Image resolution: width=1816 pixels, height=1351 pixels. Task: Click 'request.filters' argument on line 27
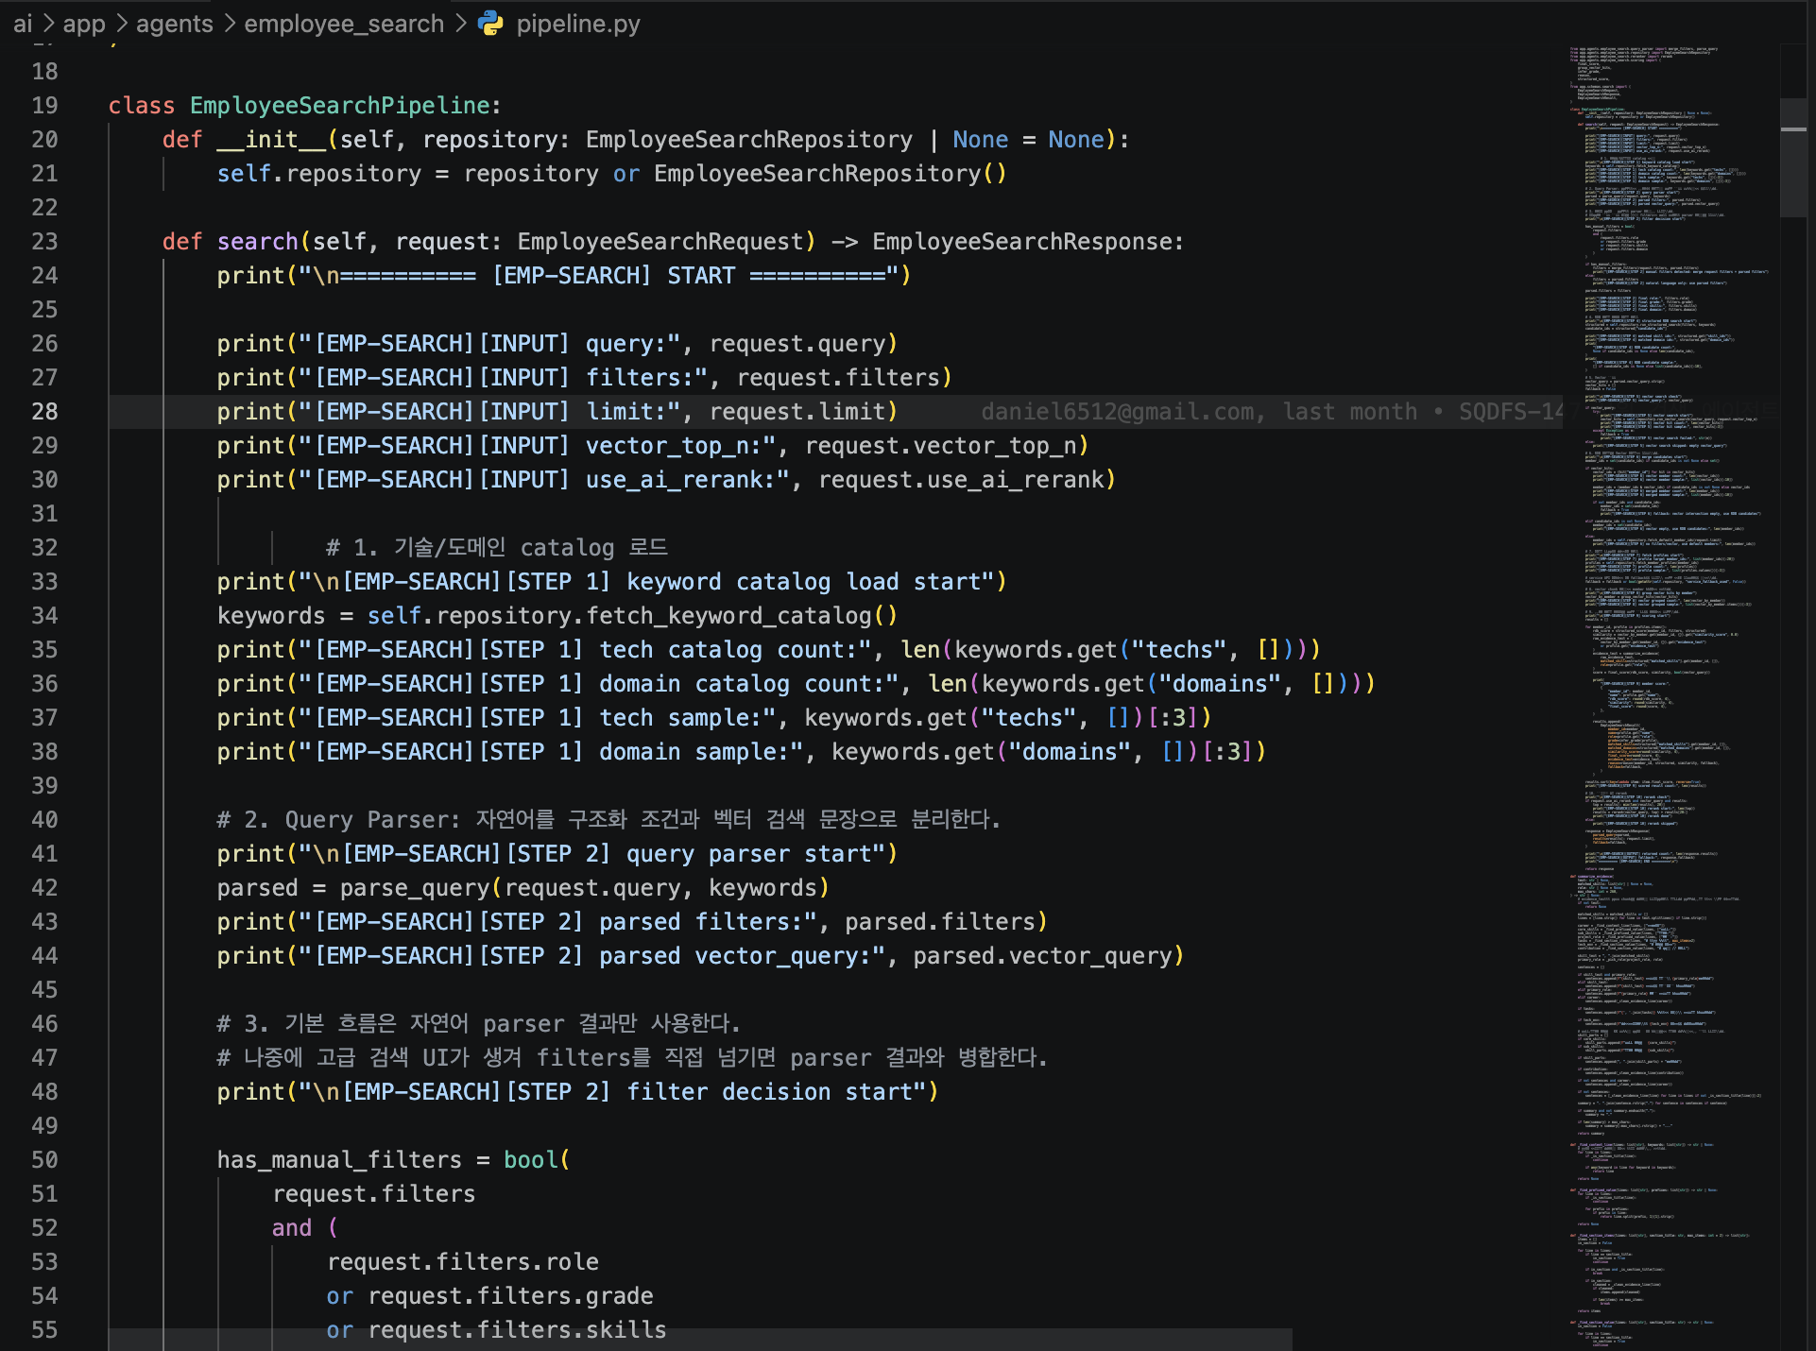[838, 378]
